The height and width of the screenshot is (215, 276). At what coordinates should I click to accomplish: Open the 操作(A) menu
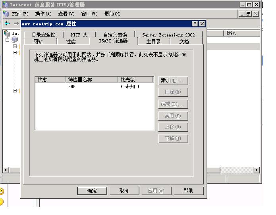tap(43, 14)
